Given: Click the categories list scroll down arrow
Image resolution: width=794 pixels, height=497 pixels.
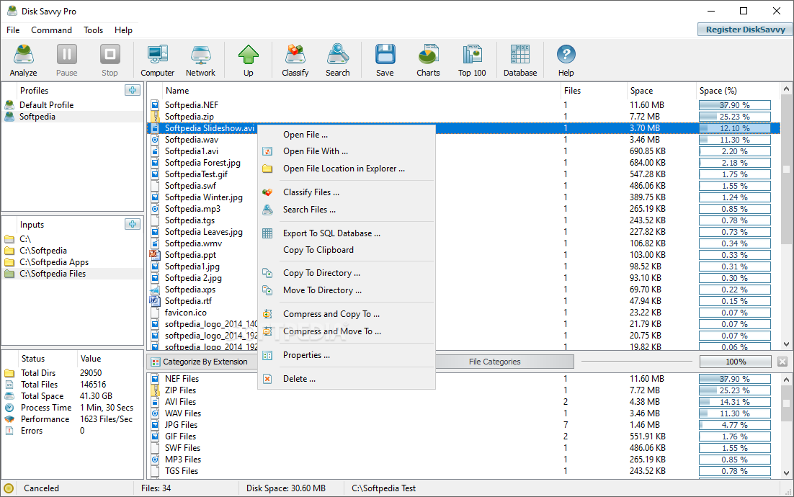Looking at the screenshot, I should (x=786, y=473).
